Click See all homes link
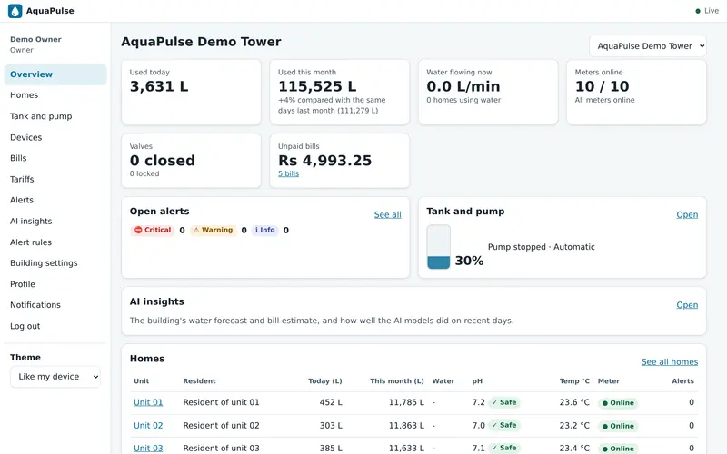 pyautogui.click(x=670, y=362)
